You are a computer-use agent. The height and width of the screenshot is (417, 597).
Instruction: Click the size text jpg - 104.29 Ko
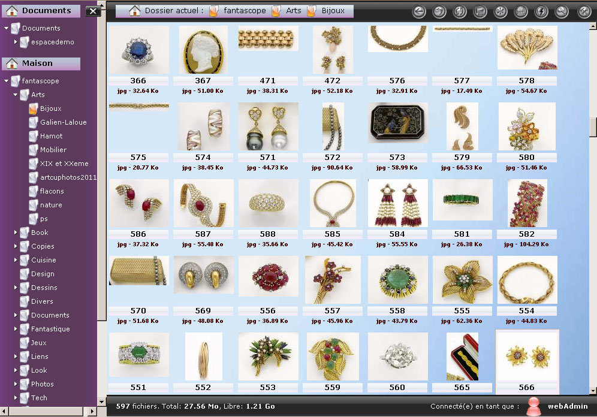[526, 244]
